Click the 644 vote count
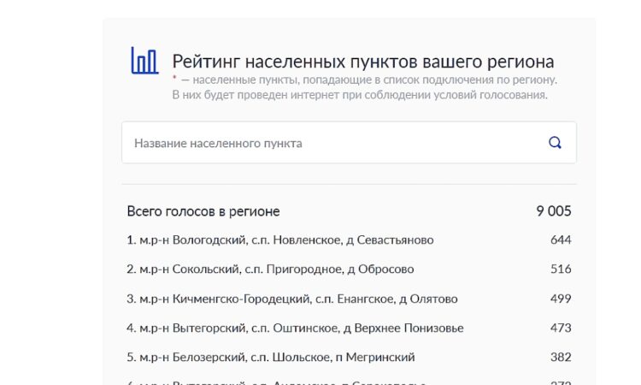This screenshot has height=385, width=641. tap(561, 240)
